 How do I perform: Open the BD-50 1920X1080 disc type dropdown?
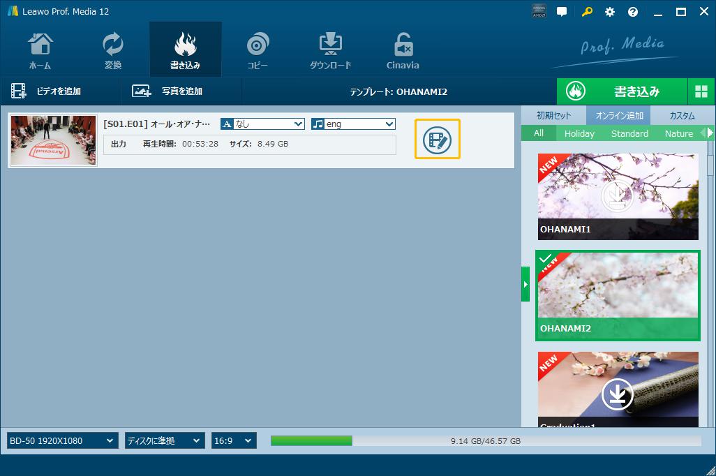(x=63, y=440)
